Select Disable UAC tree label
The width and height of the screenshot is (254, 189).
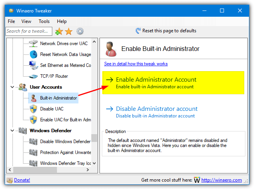(x=52, y=109)
